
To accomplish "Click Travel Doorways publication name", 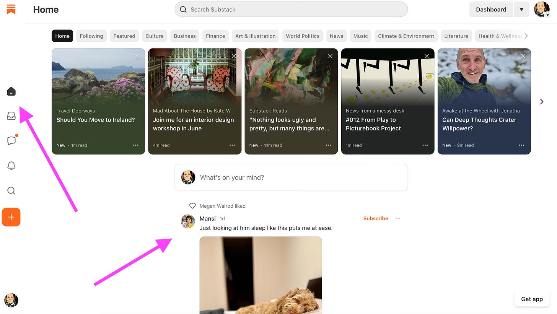I will (x=76, y=111).
